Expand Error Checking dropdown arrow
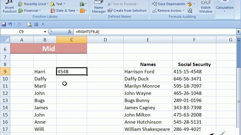 coord(194,4)
